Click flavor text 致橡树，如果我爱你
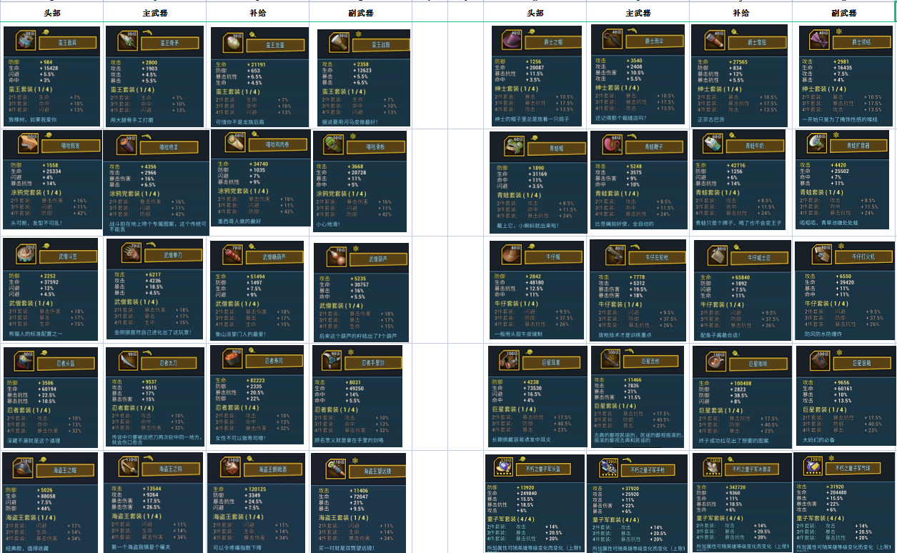This screenshot has height=553, width=897. coord(33,120)
